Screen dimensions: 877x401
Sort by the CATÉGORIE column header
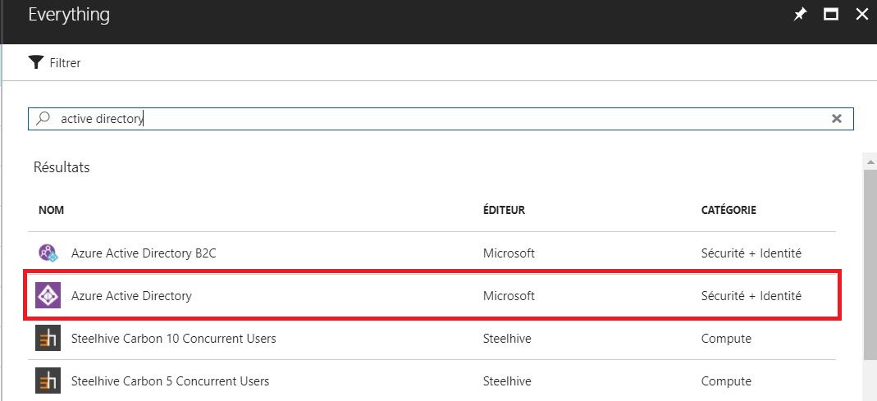pyautogui.click(x=729, y=210)
